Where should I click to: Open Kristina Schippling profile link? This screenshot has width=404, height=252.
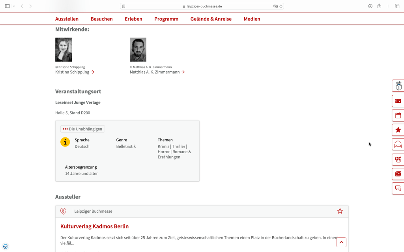click(x=75, y=72)
